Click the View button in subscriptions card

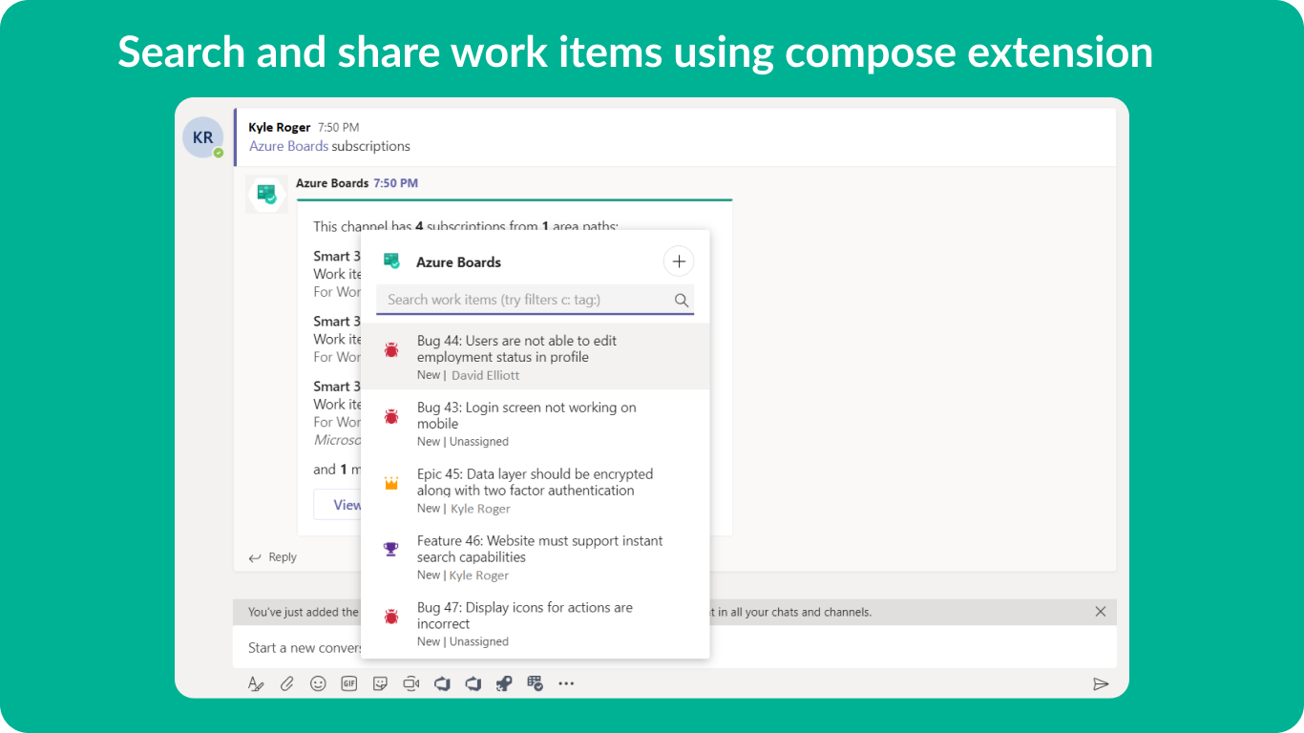[338, 505]
